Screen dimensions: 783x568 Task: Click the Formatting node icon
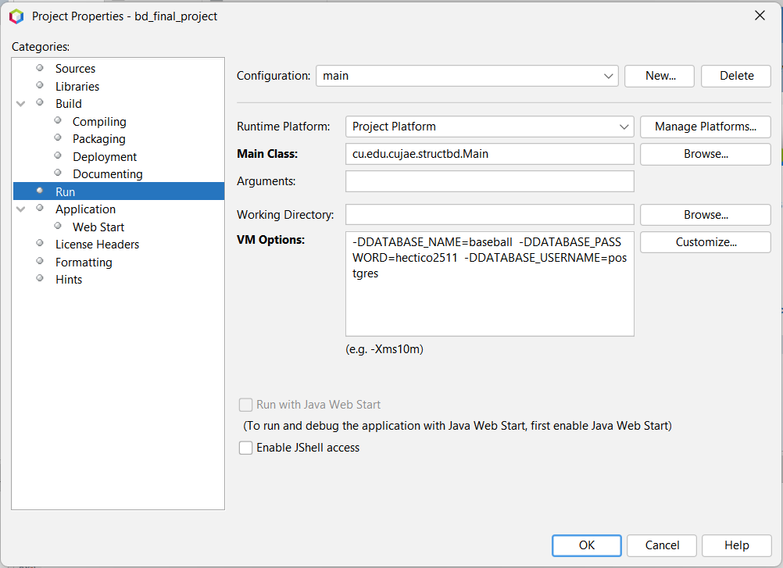(39, 262)
